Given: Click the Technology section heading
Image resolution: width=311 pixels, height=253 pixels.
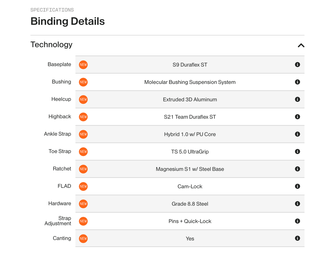Looking at the screenshot, I should coord(51,45).
